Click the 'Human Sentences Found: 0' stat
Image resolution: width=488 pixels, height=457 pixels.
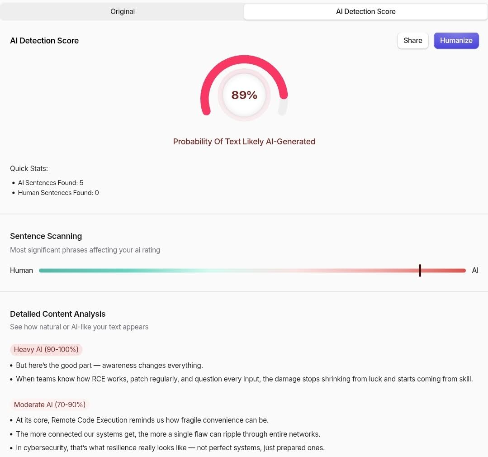tap(58, 193)
